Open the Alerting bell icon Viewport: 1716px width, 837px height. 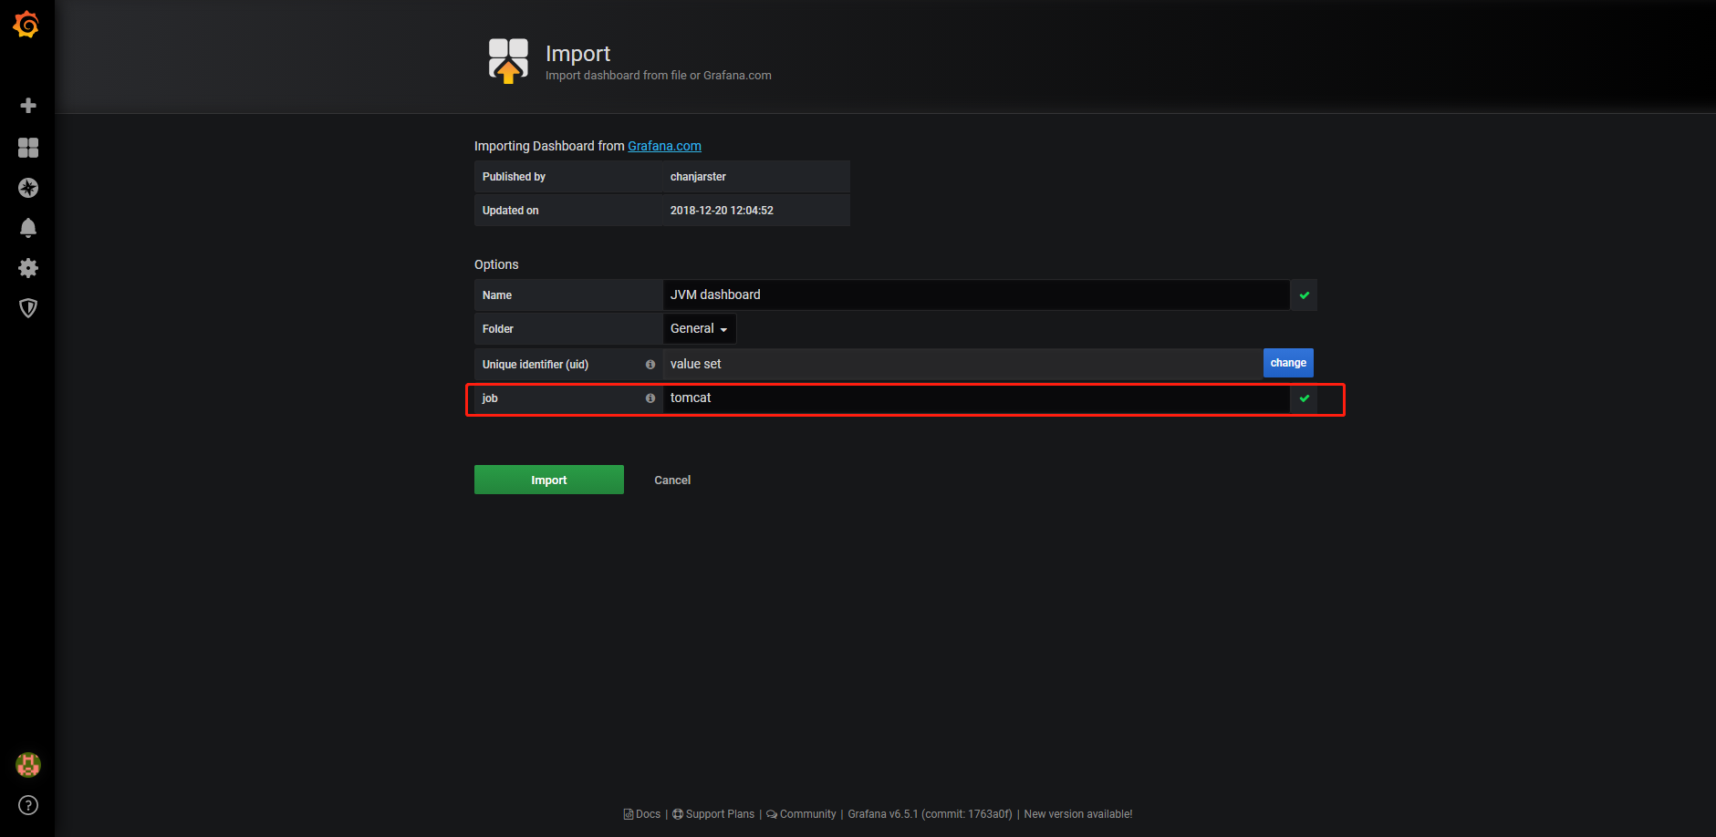[28, 228]
